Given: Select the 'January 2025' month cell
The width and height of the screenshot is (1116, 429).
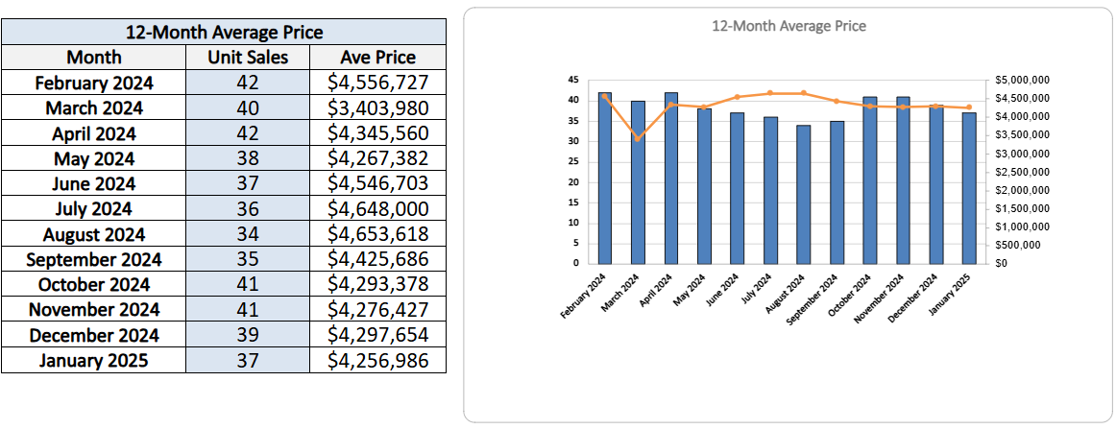Looking at the screenshot, I should (x=94, y=361).
